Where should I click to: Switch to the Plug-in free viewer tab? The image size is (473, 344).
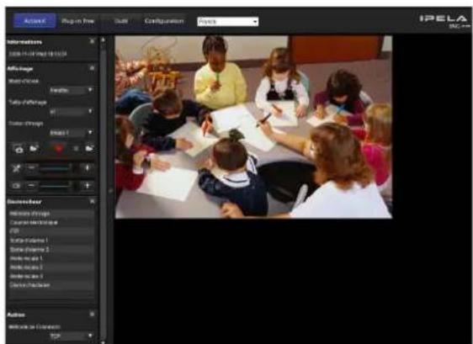(x=77, y=21)
